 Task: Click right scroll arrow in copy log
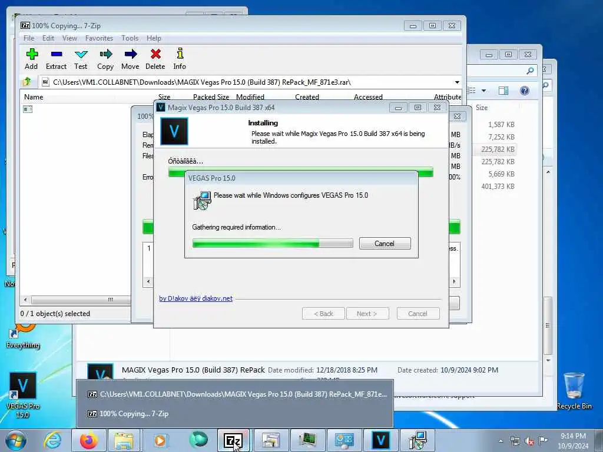454,282
